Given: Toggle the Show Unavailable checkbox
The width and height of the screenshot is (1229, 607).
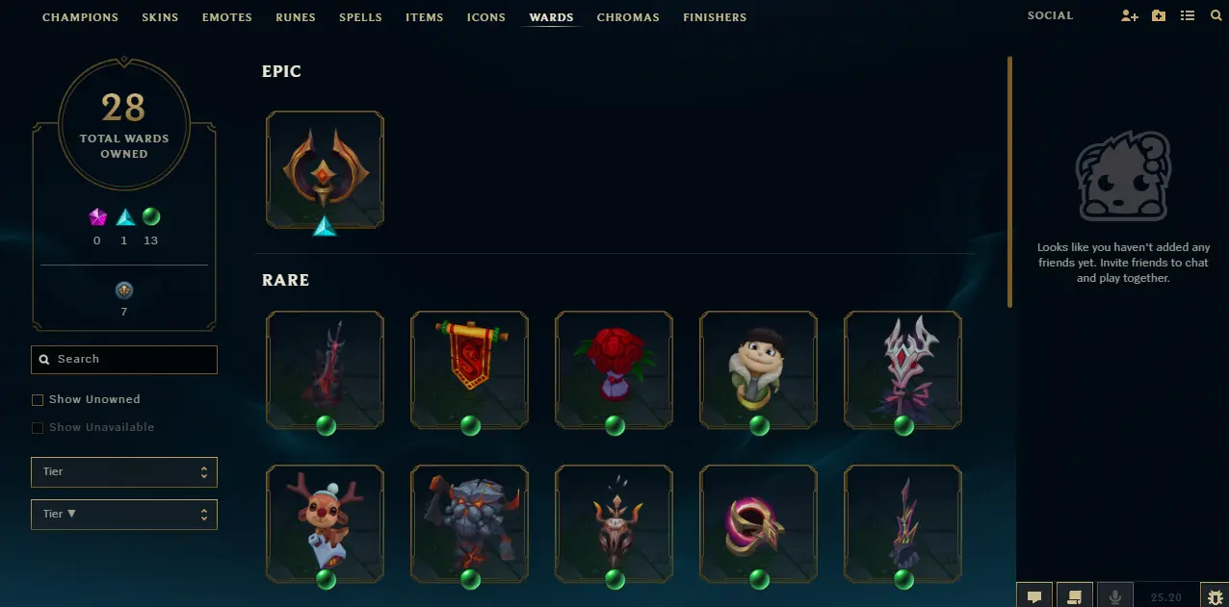Looking at the screenshot, I should click(38, 427).
